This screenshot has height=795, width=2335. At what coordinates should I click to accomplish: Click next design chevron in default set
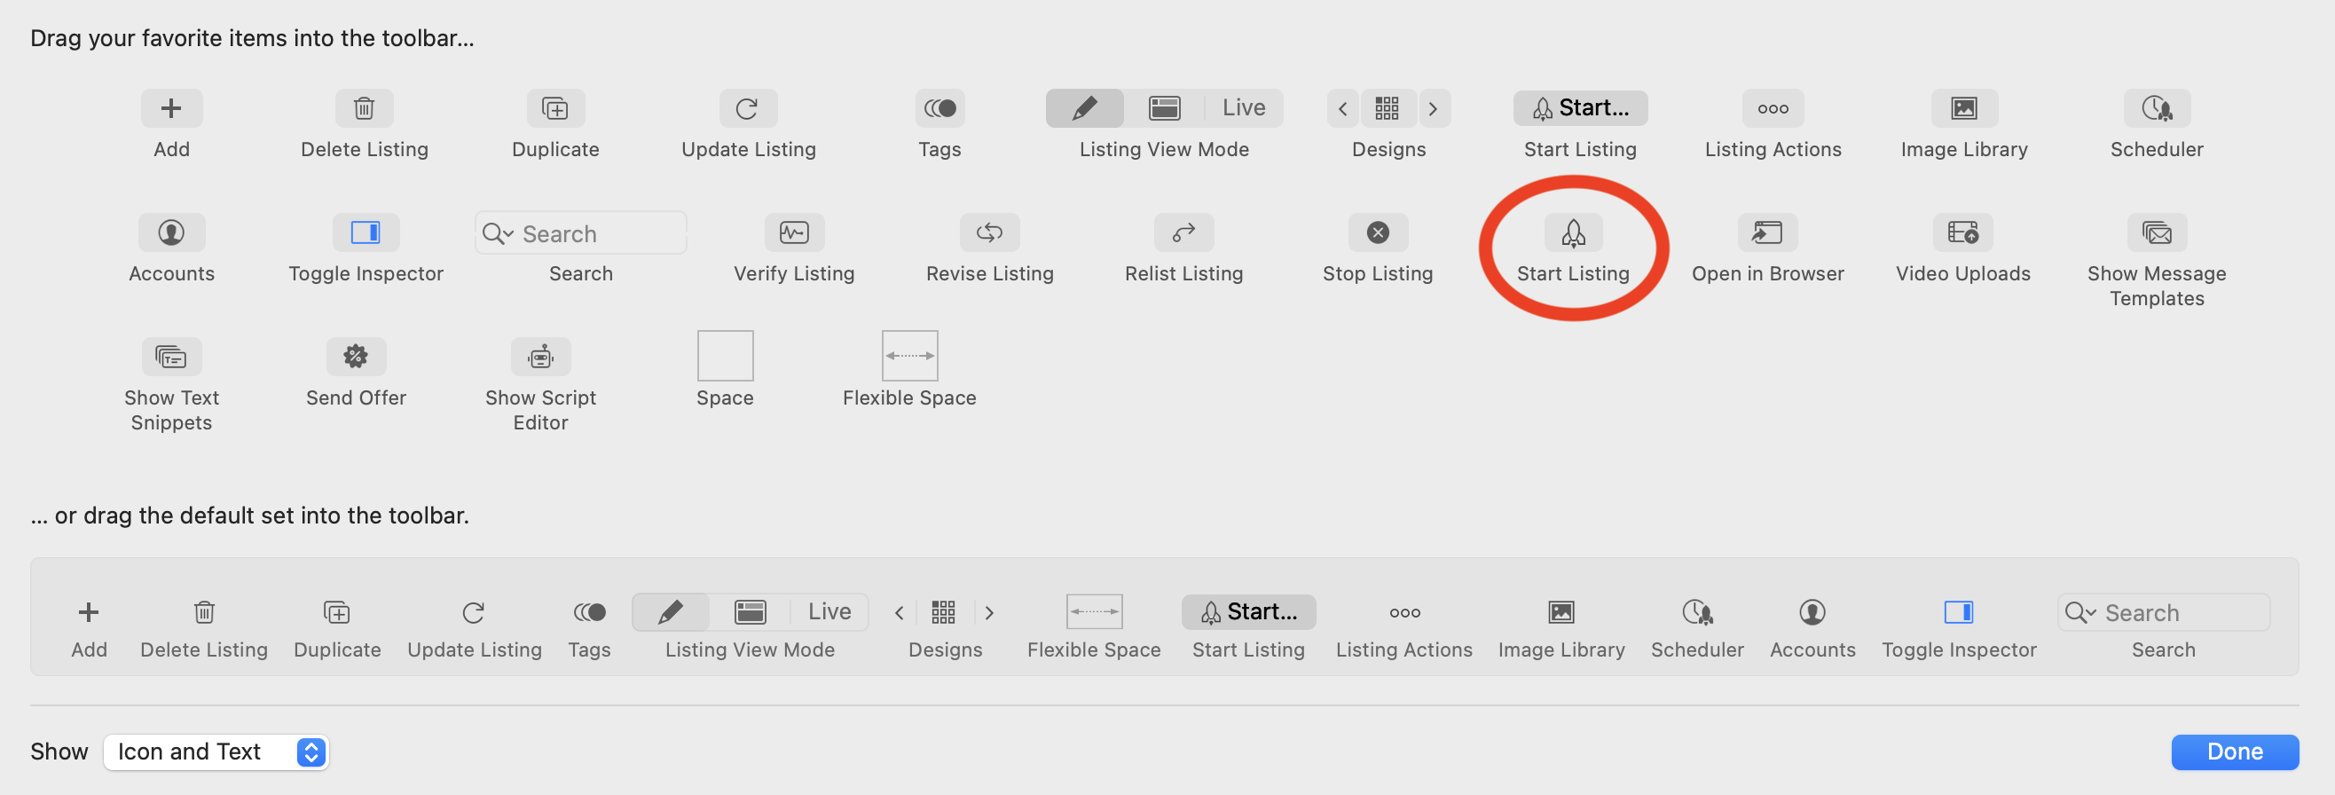(x=990, y=614)
